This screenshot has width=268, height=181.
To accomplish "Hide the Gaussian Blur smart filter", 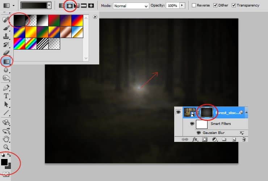I will pos(198,133).
